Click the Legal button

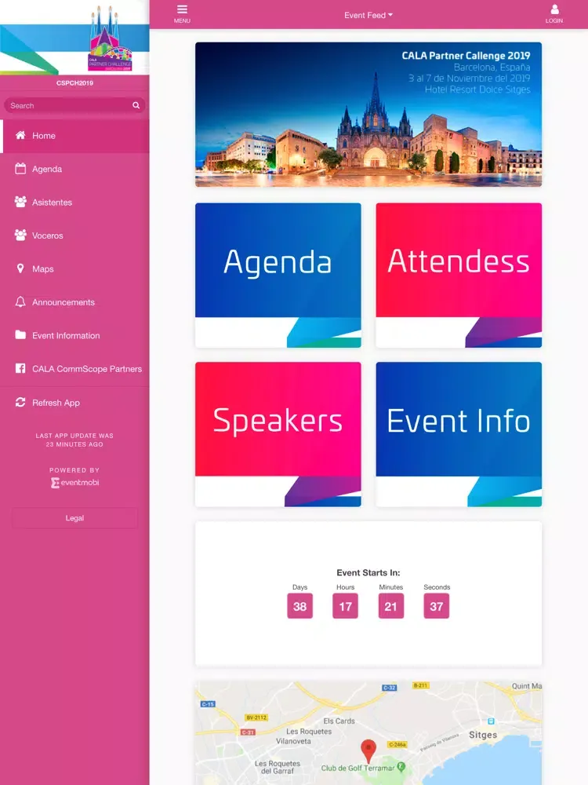pos(74,518)
